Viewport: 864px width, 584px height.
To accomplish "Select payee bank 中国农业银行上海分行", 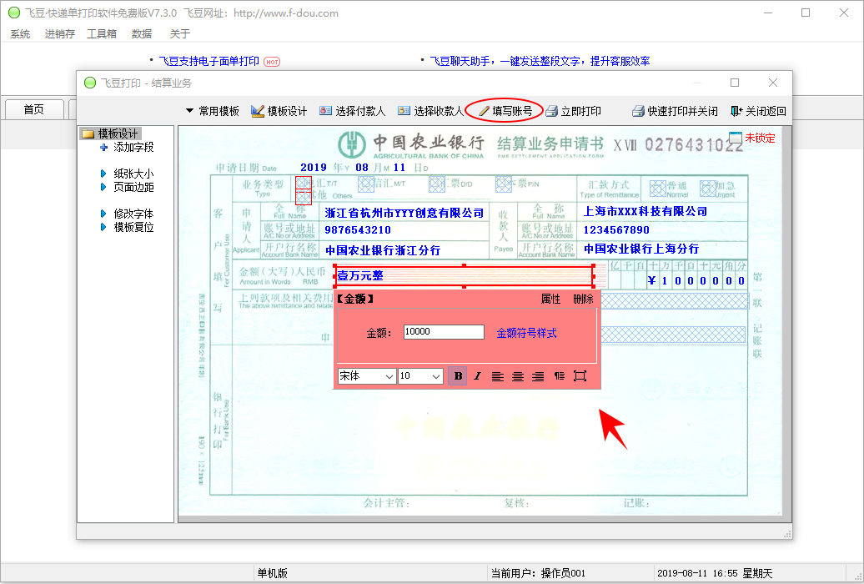I will coord(641,249).
